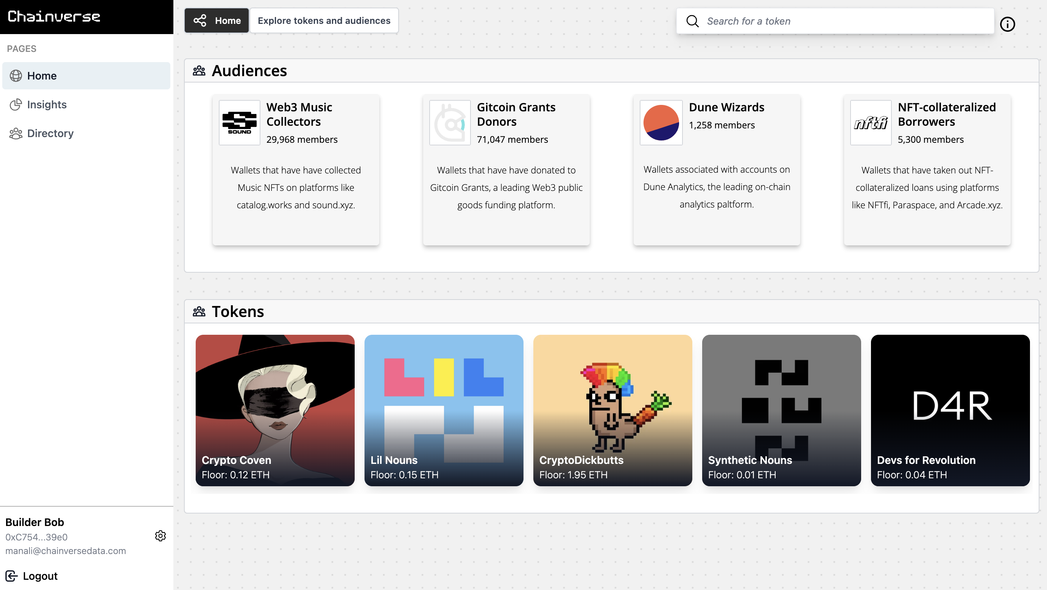Open CryptoDickbutts token card
The width and height of the screenshot is (1047, 590).
pyautogui.click(x=613, y=410)
